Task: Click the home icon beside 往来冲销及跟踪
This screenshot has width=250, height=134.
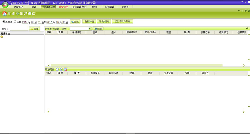Action: tap(4, 14)
